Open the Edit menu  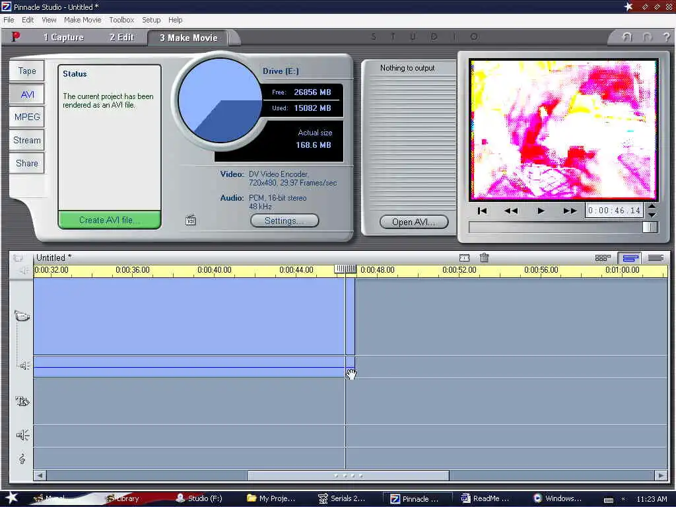pyautogui.click(x=28, y=20)
